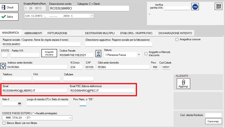Toggle Soggetto a Ritenuta d'acconto checkbox
The height and width of the screenshot is (128, 225).
click(146, 54)
